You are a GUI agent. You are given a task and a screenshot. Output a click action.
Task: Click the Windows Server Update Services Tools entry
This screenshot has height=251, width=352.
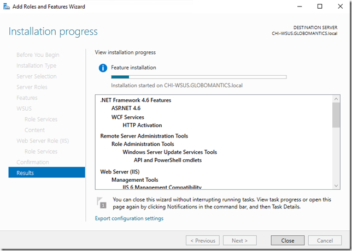[169, 152]
